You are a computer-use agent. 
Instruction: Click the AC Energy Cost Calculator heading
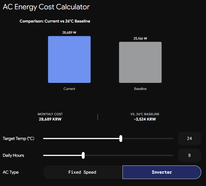tap(46, 7)
